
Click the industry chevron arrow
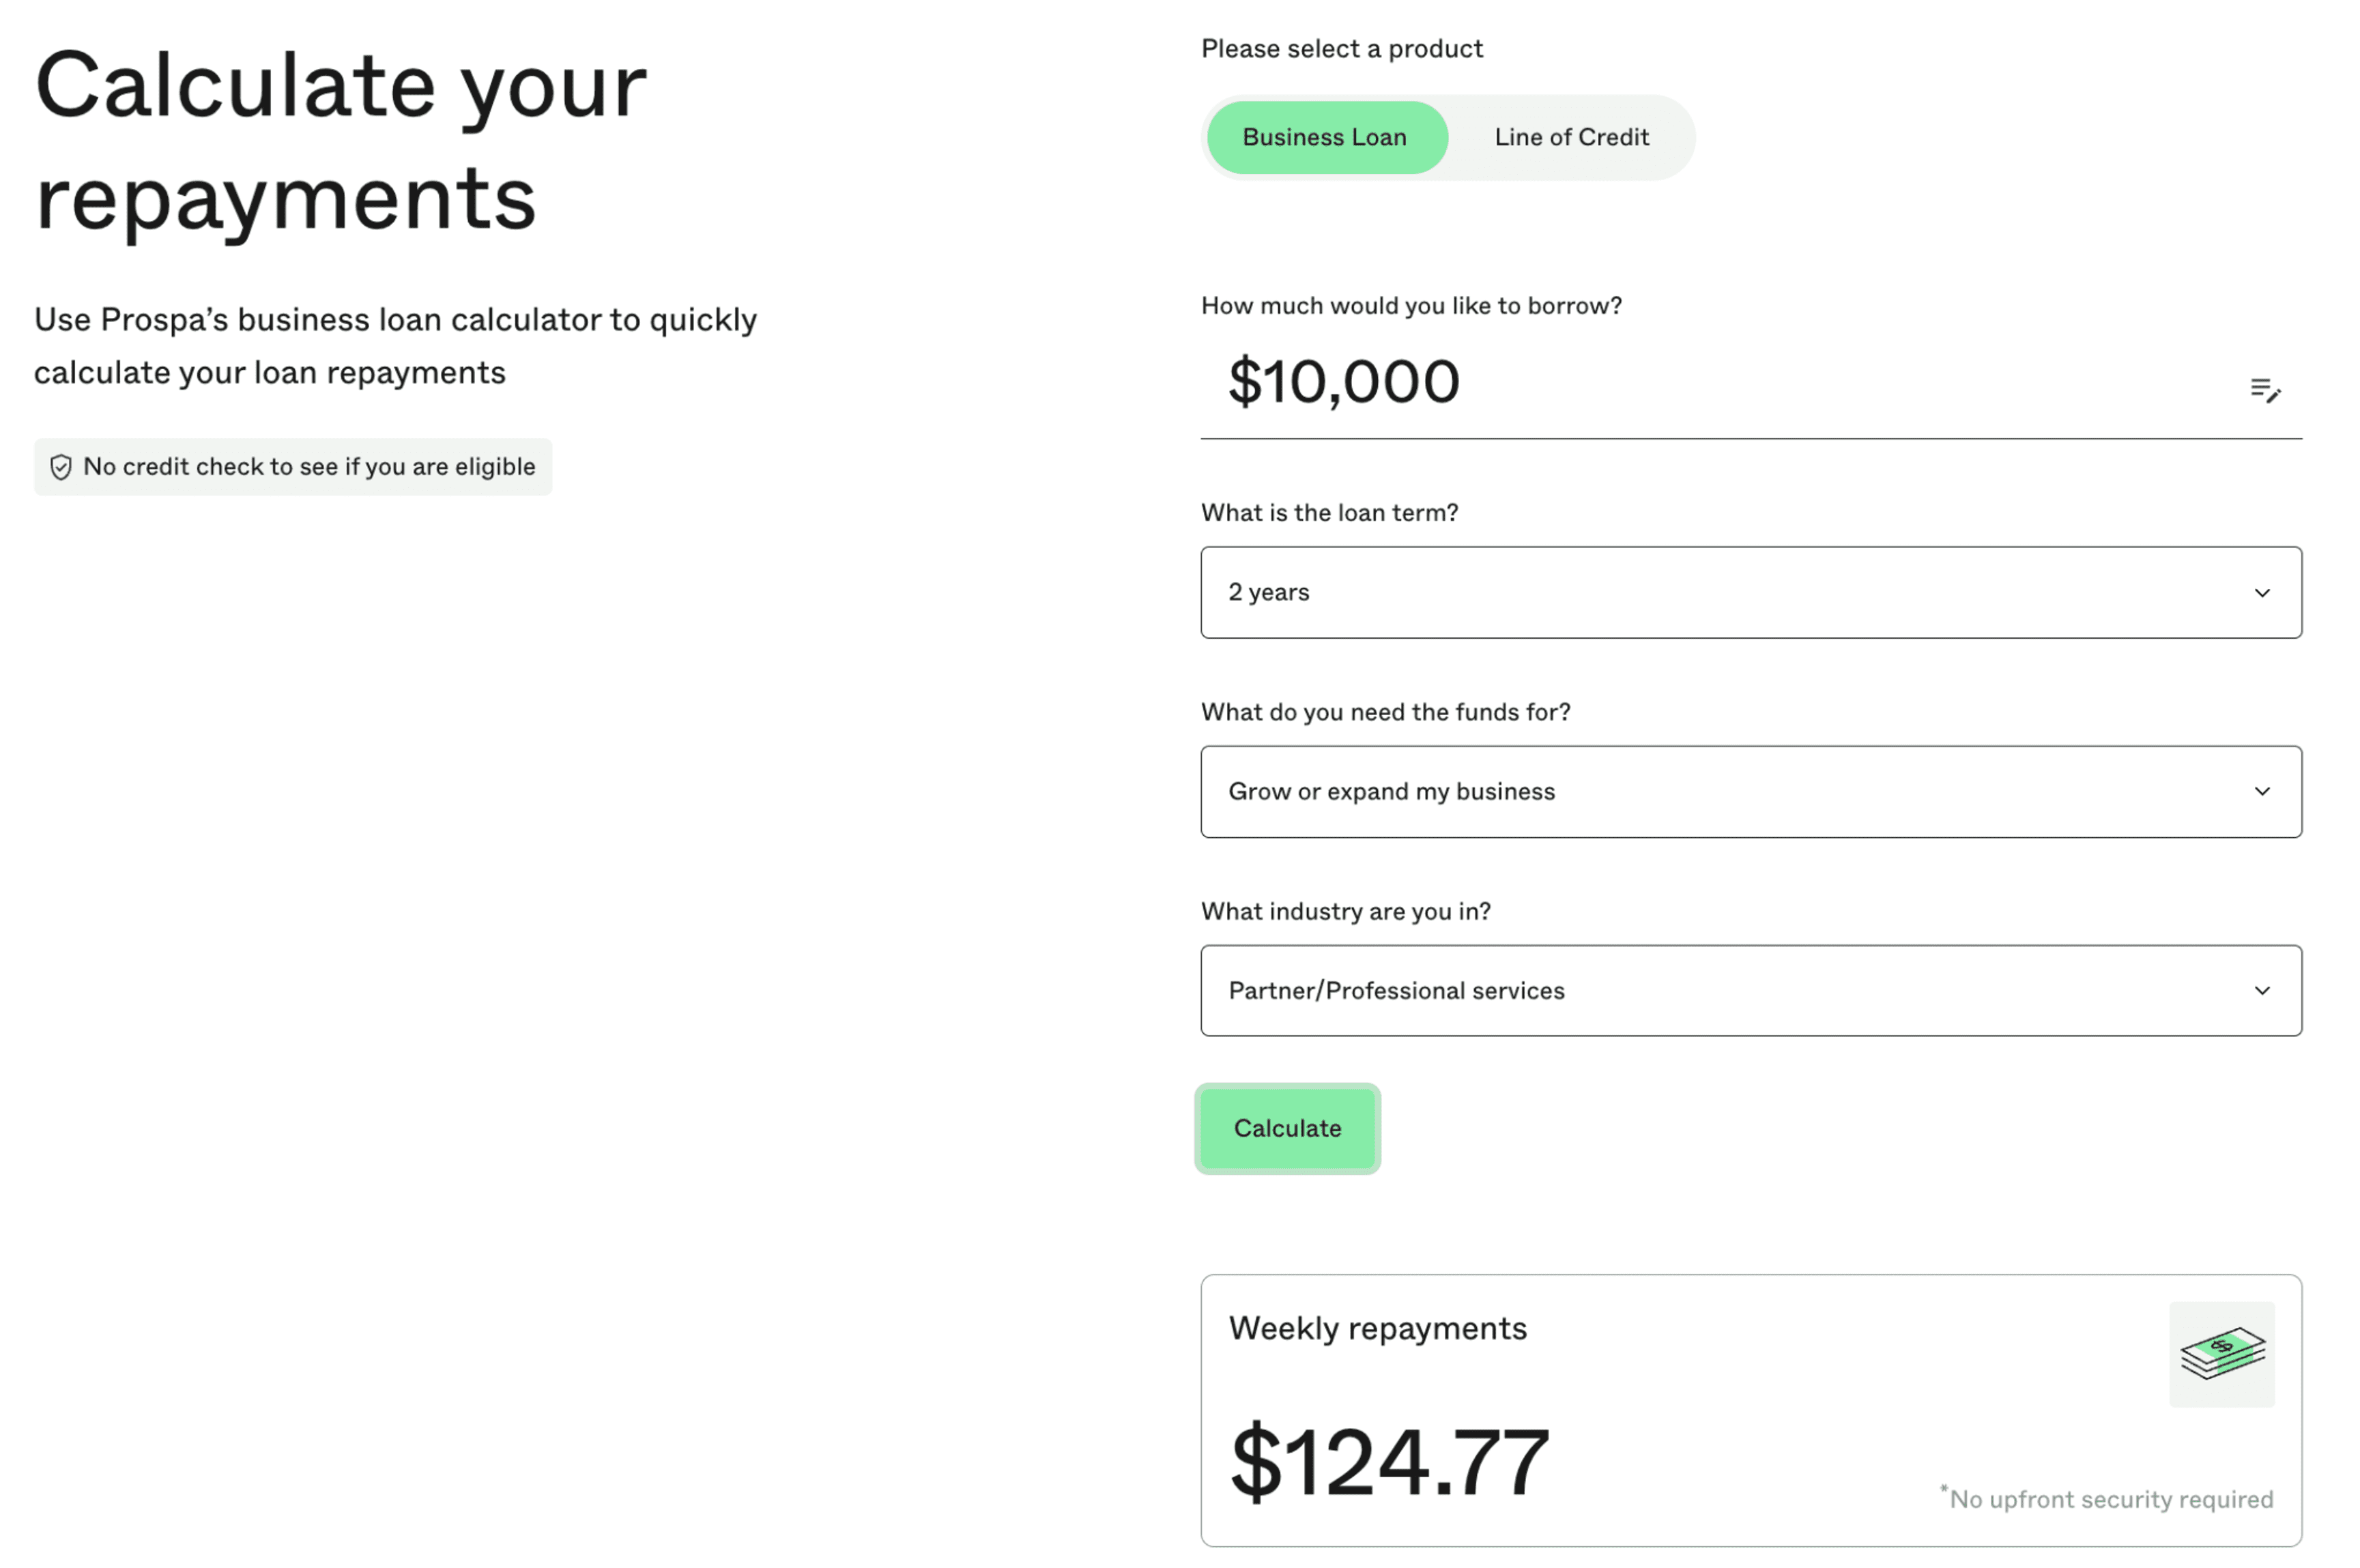point(2262,991)
